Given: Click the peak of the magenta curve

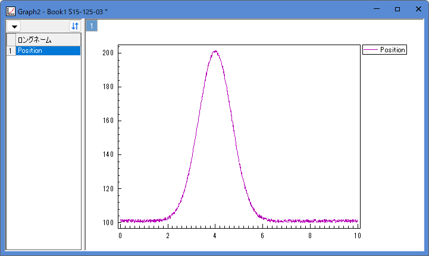Looking at the screenshot, I should pos(215,51).
